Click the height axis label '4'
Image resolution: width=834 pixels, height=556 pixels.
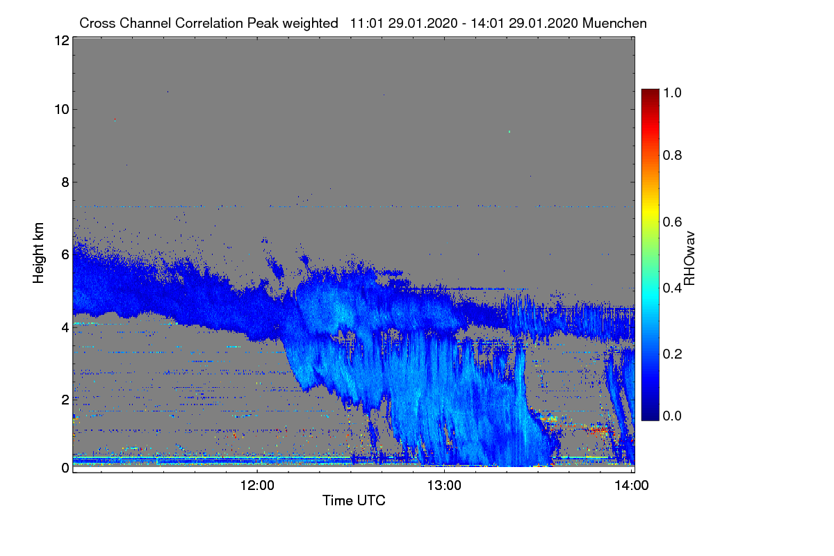tap(64, 327)
